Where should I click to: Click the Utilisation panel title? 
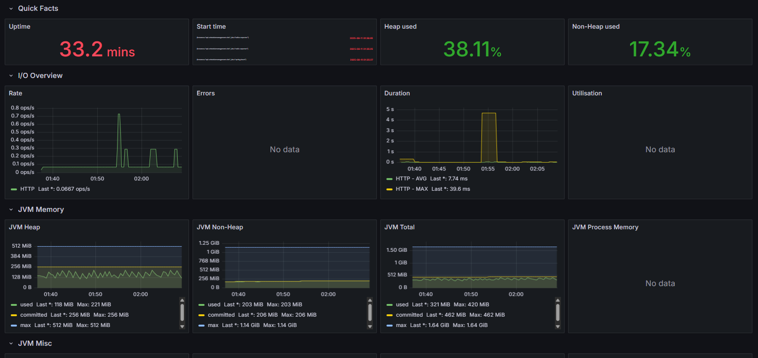click(x=587, y=93)
